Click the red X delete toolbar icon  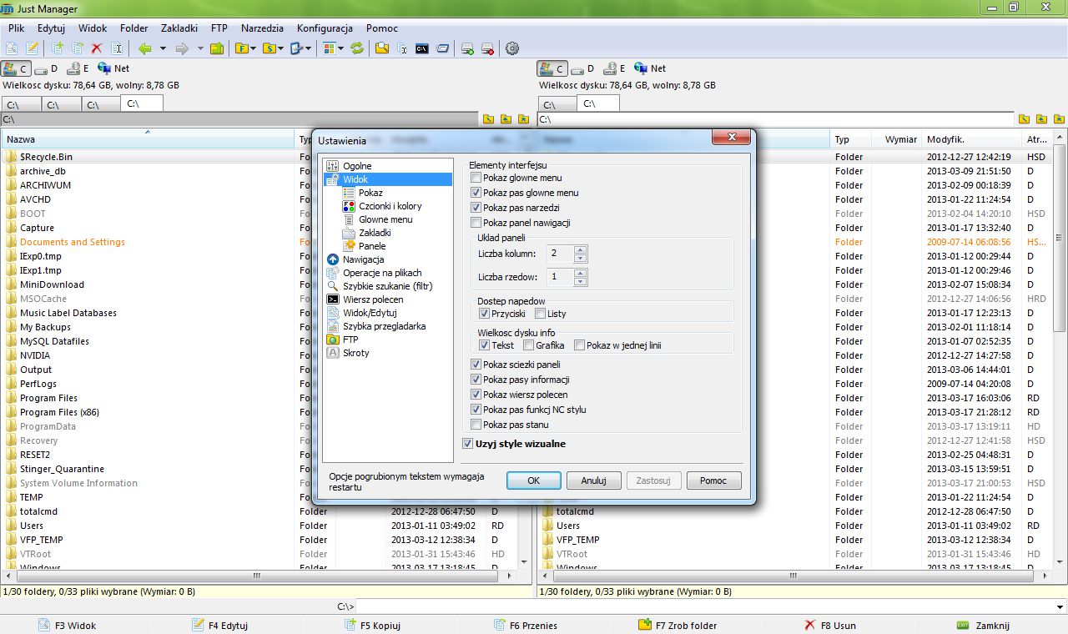(97, 48)
